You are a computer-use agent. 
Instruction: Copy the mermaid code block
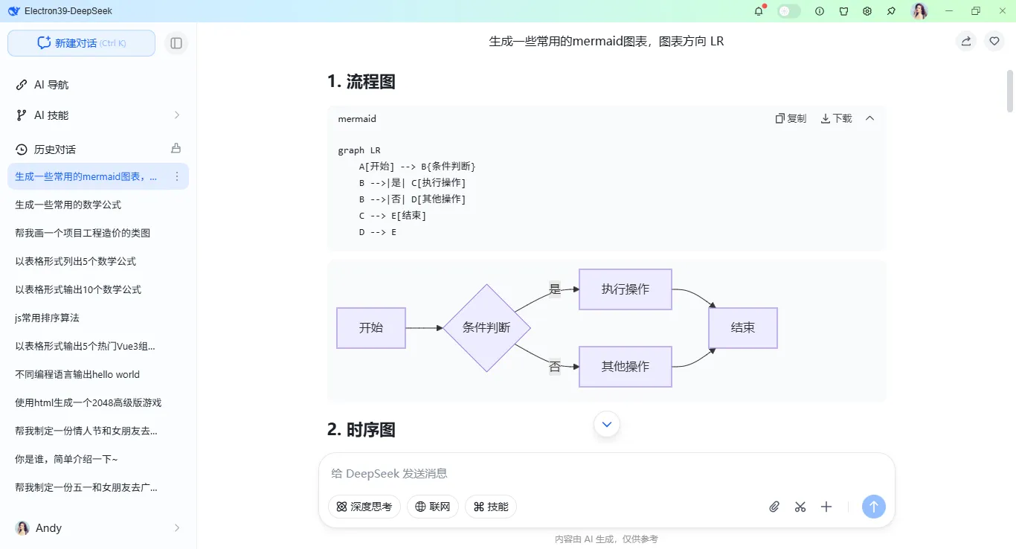tap(790, 118)
